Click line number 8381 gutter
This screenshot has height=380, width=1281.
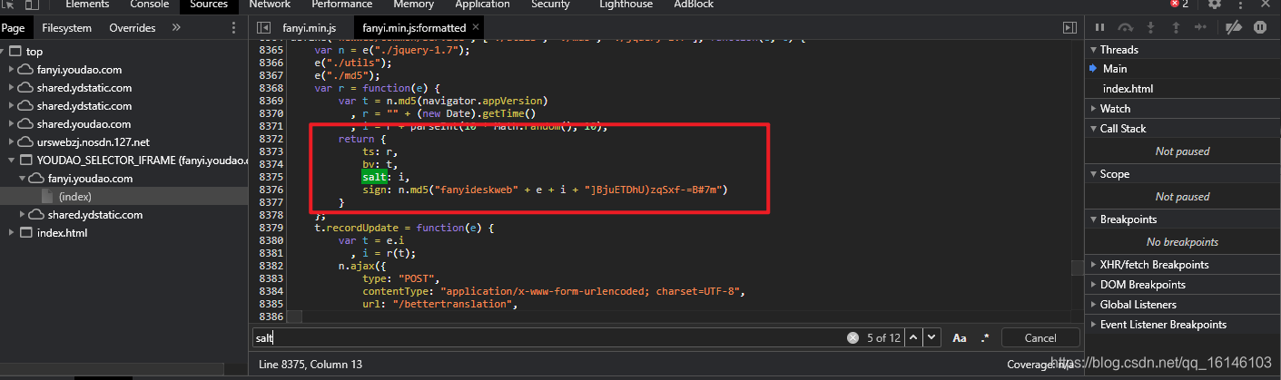[271, 253]
